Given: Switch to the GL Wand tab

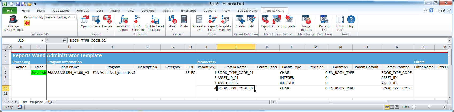Looking at the screenshot, I should tap(210, 11).
